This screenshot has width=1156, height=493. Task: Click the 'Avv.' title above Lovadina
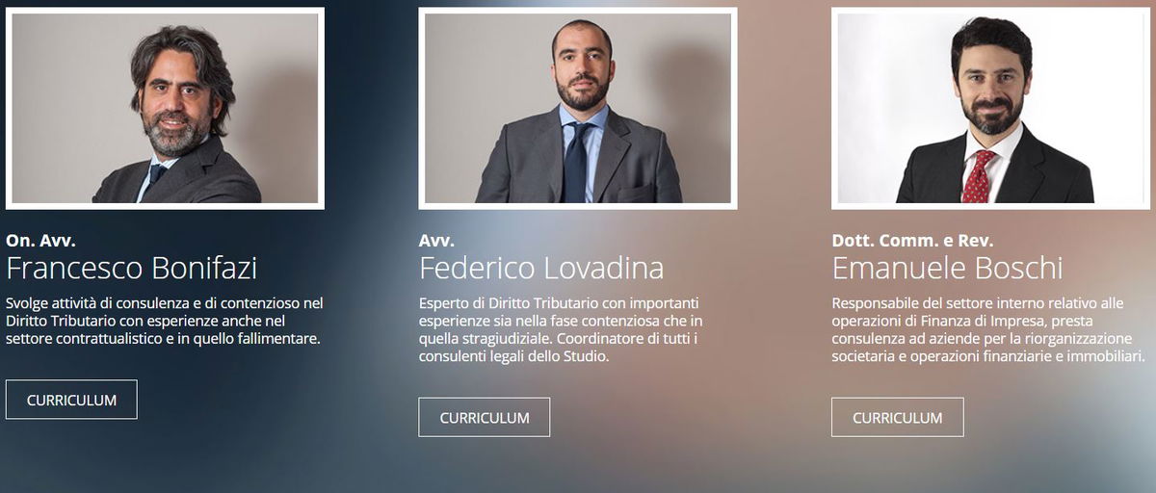(x=436, y=241)
